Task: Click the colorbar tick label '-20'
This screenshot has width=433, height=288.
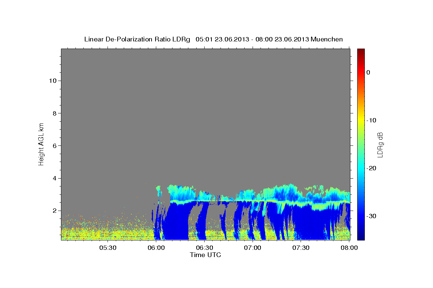Action: (x=371, y=168)
